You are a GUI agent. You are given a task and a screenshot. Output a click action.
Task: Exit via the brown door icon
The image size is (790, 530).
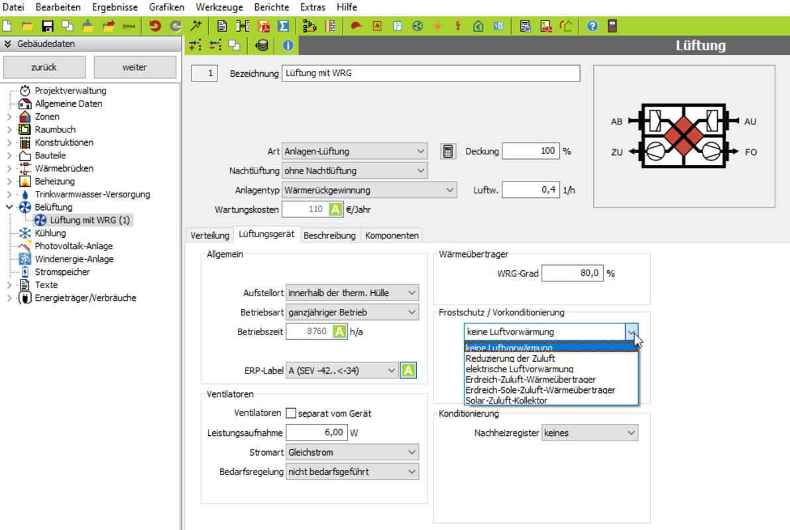(x=612, y=26)
